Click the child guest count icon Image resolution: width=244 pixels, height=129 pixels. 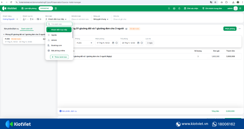click(31, 19)
